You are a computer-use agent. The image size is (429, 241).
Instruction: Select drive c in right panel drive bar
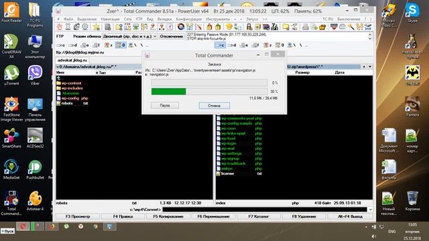tap(220, 45)
